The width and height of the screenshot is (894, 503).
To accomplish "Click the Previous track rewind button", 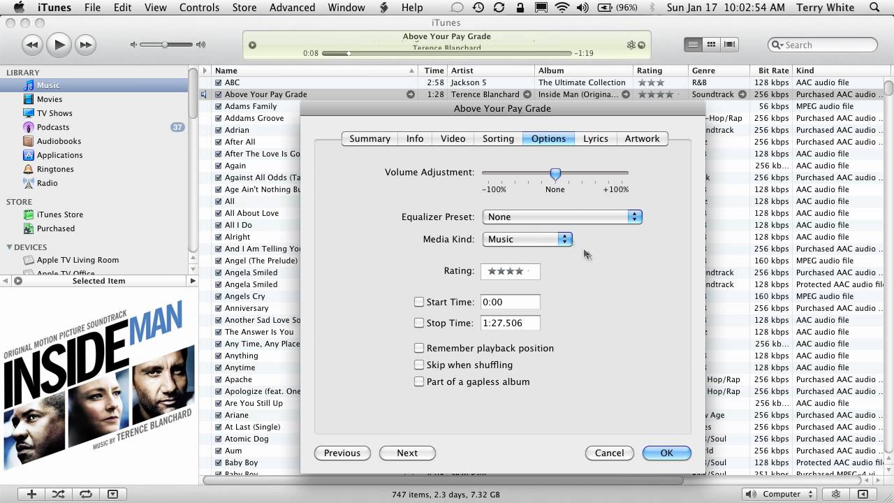I will point(32,45).
